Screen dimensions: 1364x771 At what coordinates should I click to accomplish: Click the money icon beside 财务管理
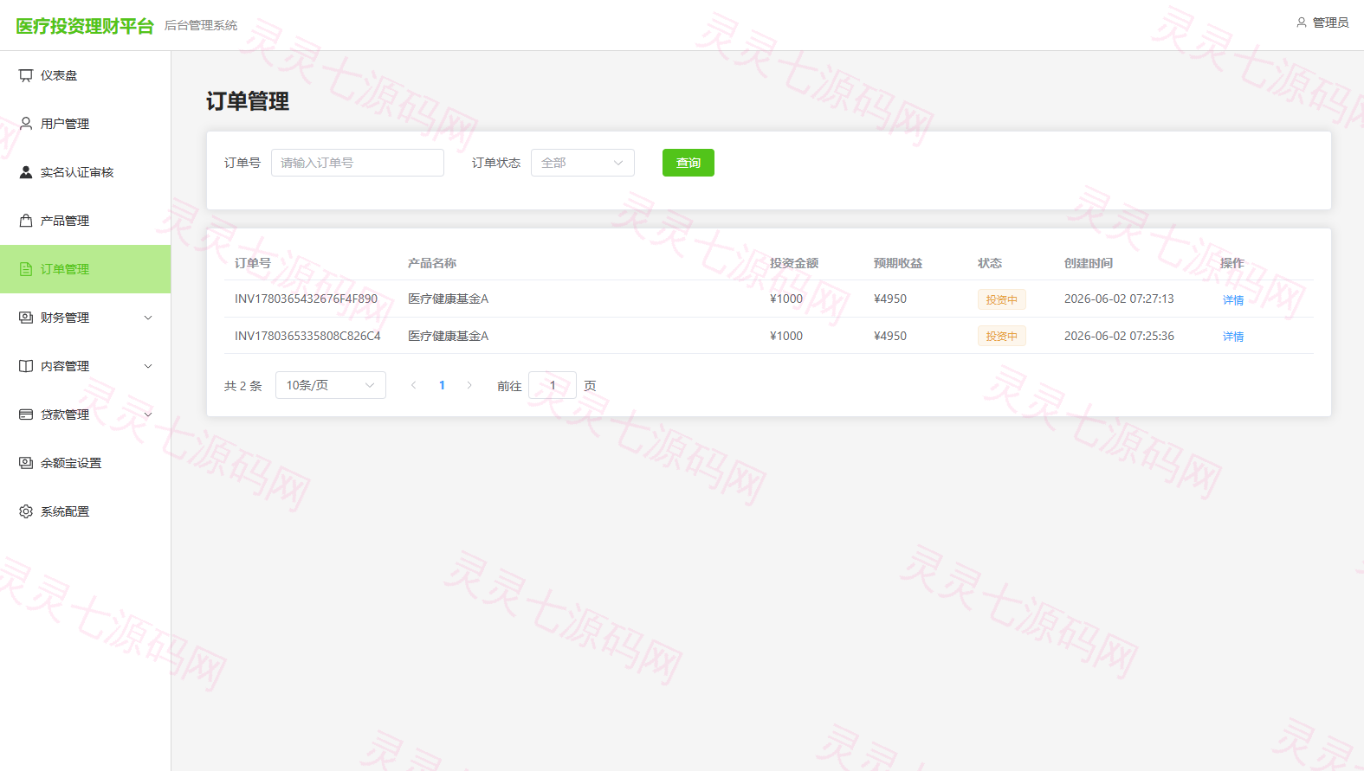26,318
